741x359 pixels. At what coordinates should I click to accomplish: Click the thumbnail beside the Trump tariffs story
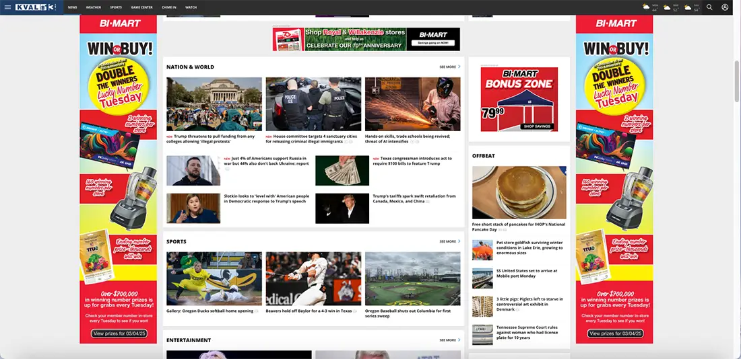tap(342, 208)
